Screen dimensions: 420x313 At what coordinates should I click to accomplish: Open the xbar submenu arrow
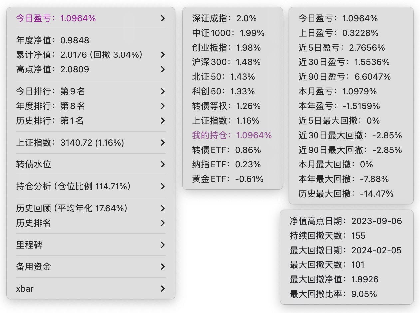click(x=163, y=289)
